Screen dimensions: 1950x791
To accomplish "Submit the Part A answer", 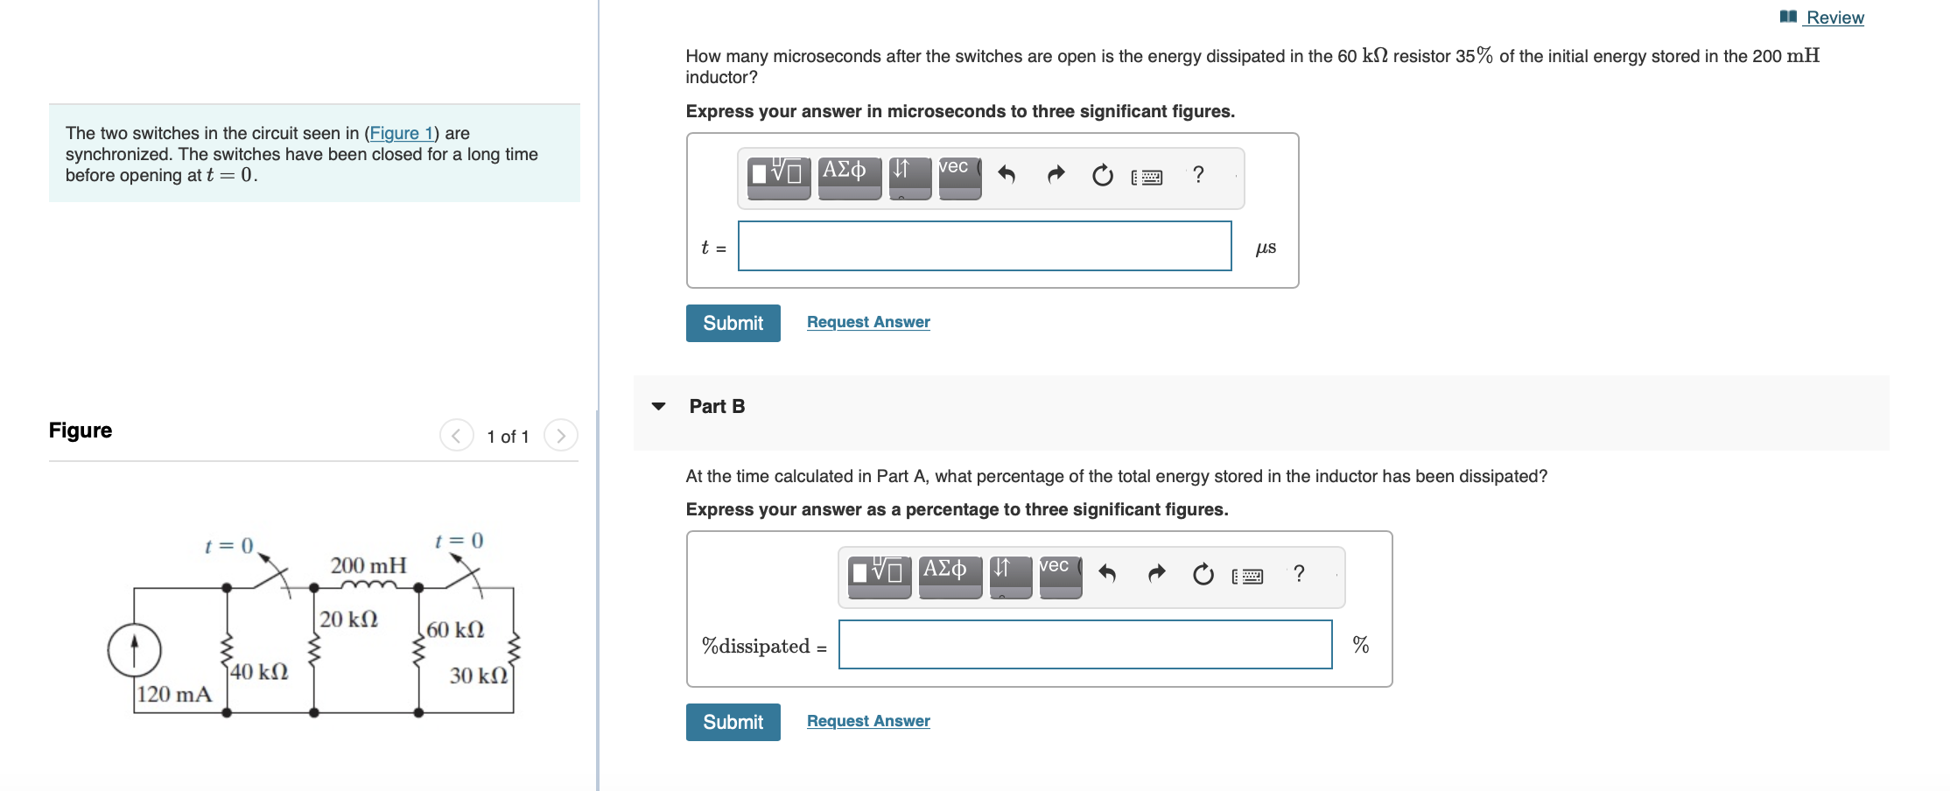I will click(733, 323).
